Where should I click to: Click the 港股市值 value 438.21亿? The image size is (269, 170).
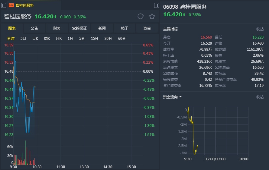[x=204, y=61]
